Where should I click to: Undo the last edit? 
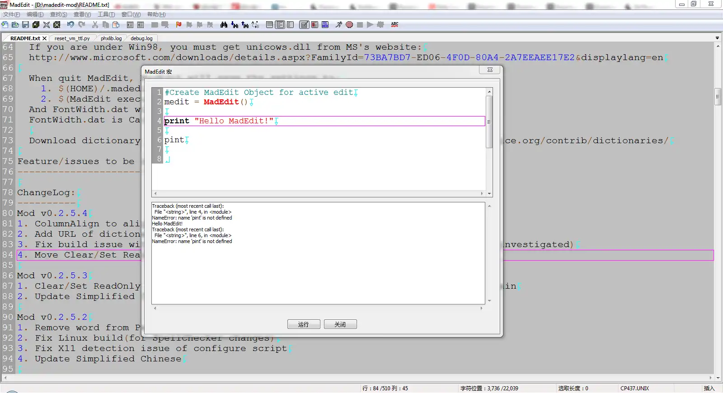tap(70, 25)
